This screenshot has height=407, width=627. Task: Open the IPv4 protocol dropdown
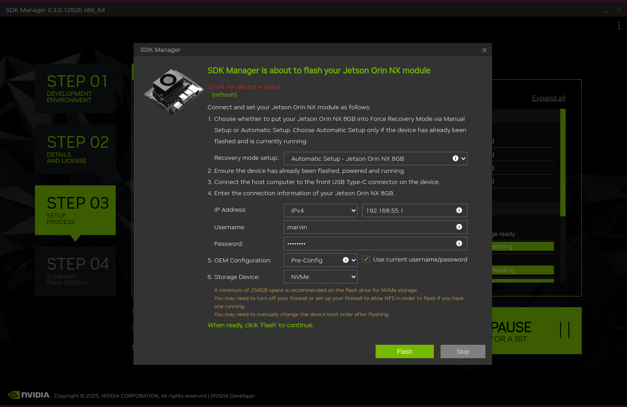320,210
